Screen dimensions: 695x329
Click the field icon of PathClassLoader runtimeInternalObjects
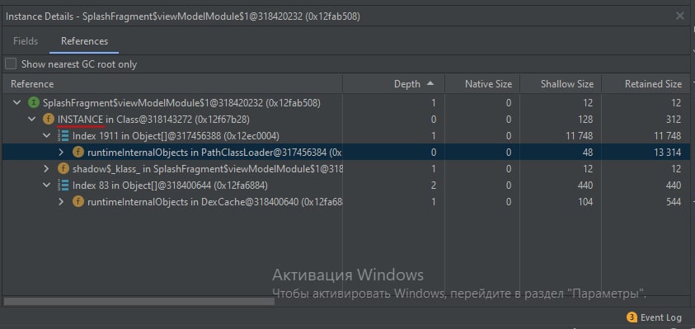point(78,153)
